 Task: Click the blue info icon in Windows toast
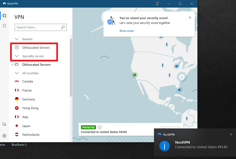(x=165, y=146)
